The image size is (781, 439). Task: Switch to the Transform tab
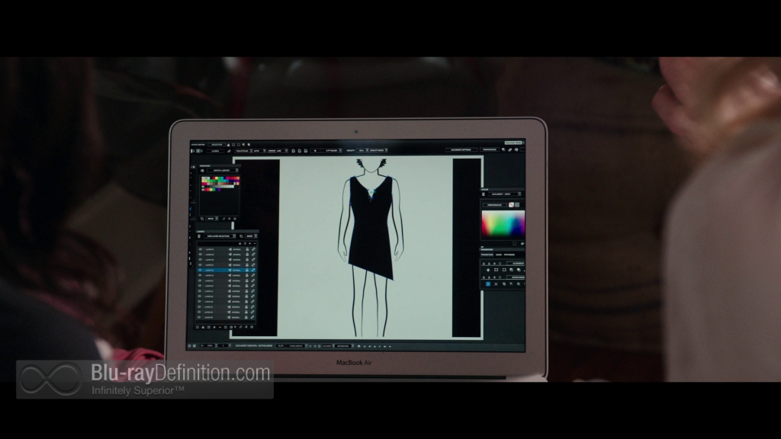(x=487, y=255)
